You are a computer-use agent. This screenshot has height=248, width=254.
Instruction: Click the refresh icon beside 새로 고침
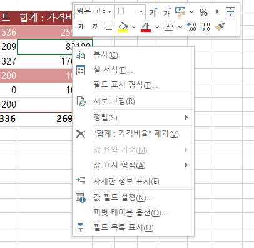coord(81,101)
